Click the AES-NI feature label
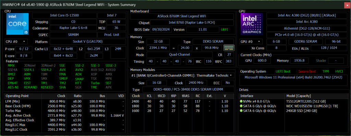The height and width of the screenshot is (136, 351). click(13, 87)
